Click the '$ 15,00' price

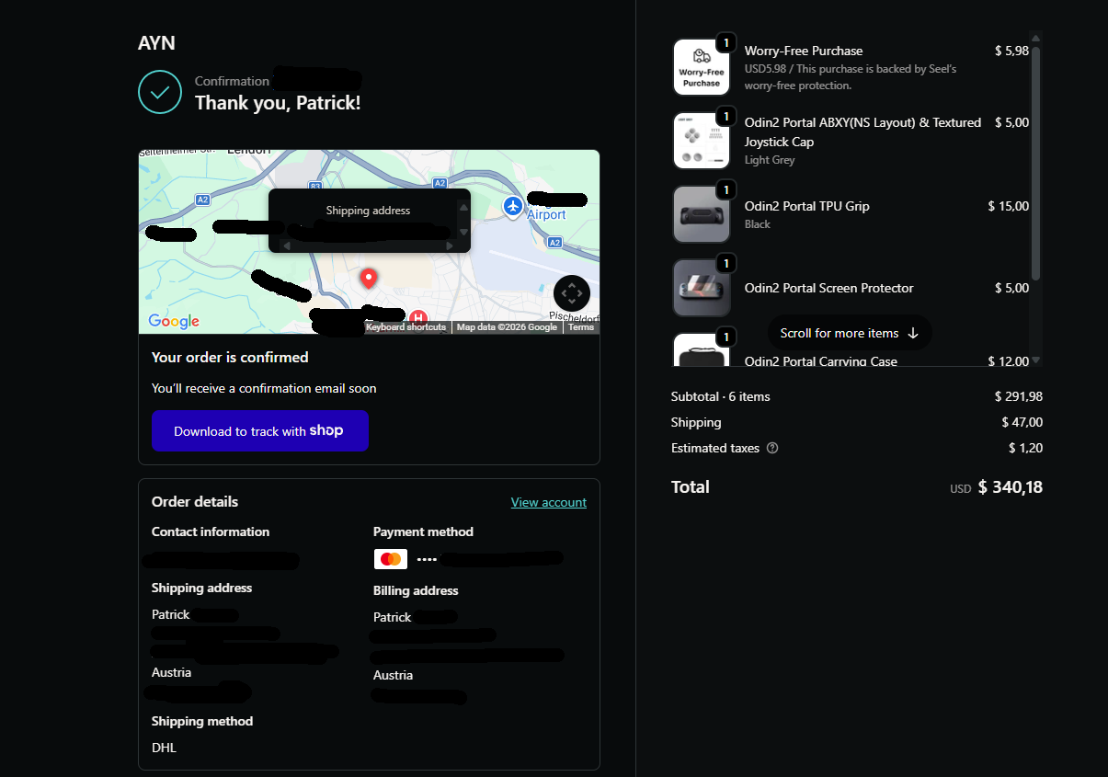1009,206
